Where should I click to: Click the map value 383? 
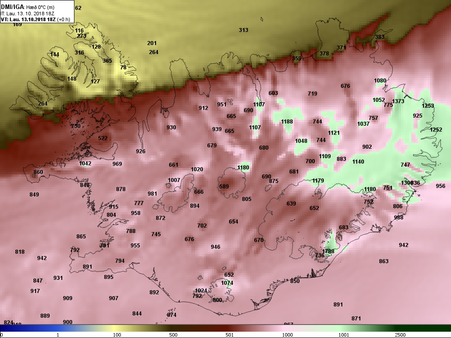coord(380,37)
